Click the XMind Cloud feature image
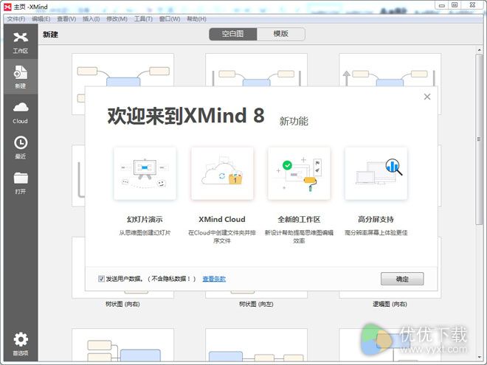Screen dimensions: 487x365 [x=222, y=173]
